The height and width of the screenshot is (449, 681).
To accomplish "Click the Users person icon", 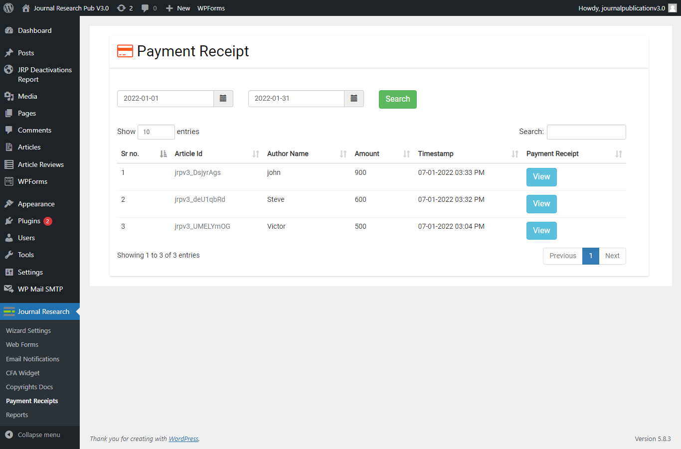I will tap(9, 238).
